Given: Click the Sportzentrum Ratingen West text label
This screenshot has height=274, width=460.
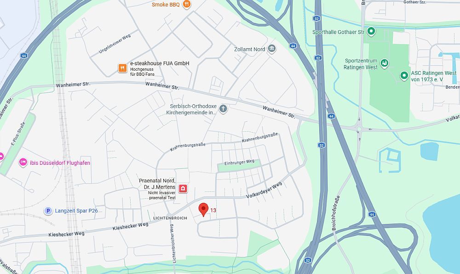Looking at the screenshot, I should [x=361, y=64].
